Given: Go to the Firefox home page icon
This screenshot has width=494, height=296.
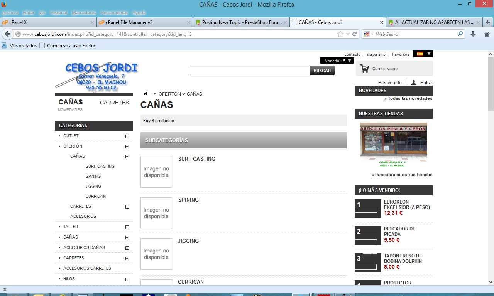Looking at the screenshot, I should click(x=487, y=34).
